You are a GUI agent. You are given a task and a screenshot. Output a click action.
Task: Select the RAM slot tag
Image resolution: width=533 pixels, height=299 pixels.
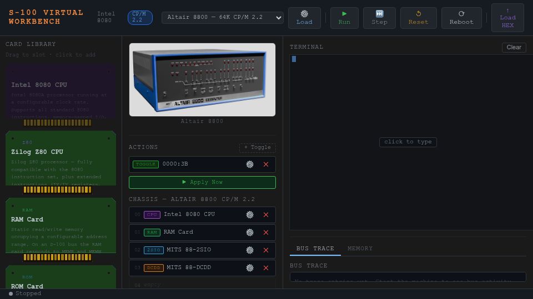152,233
